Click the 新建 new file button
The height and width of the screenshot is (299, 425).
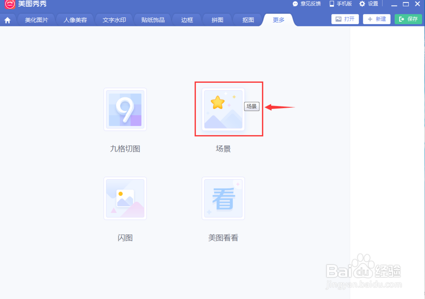[376, 19]
